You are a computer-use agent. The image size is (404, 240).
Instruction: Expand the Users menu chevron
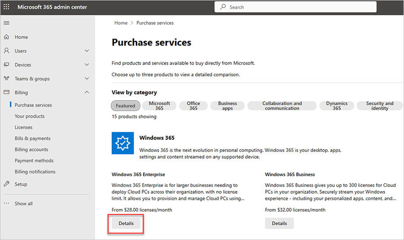(x=87, y=51)
